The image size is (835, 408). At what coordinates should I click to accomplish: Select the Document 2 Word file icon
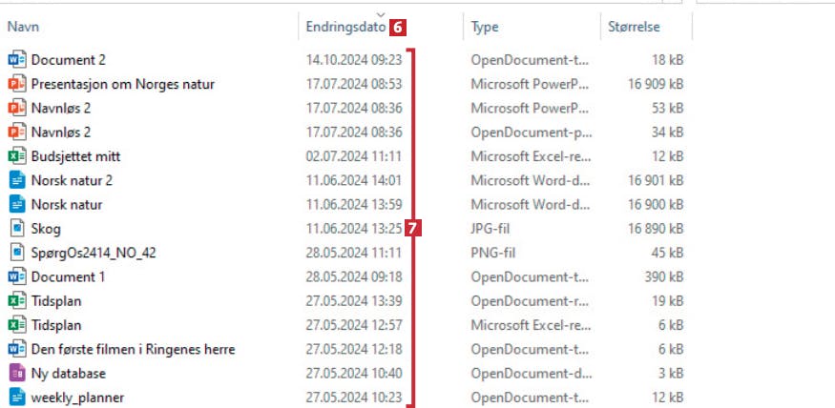point(17,59)
